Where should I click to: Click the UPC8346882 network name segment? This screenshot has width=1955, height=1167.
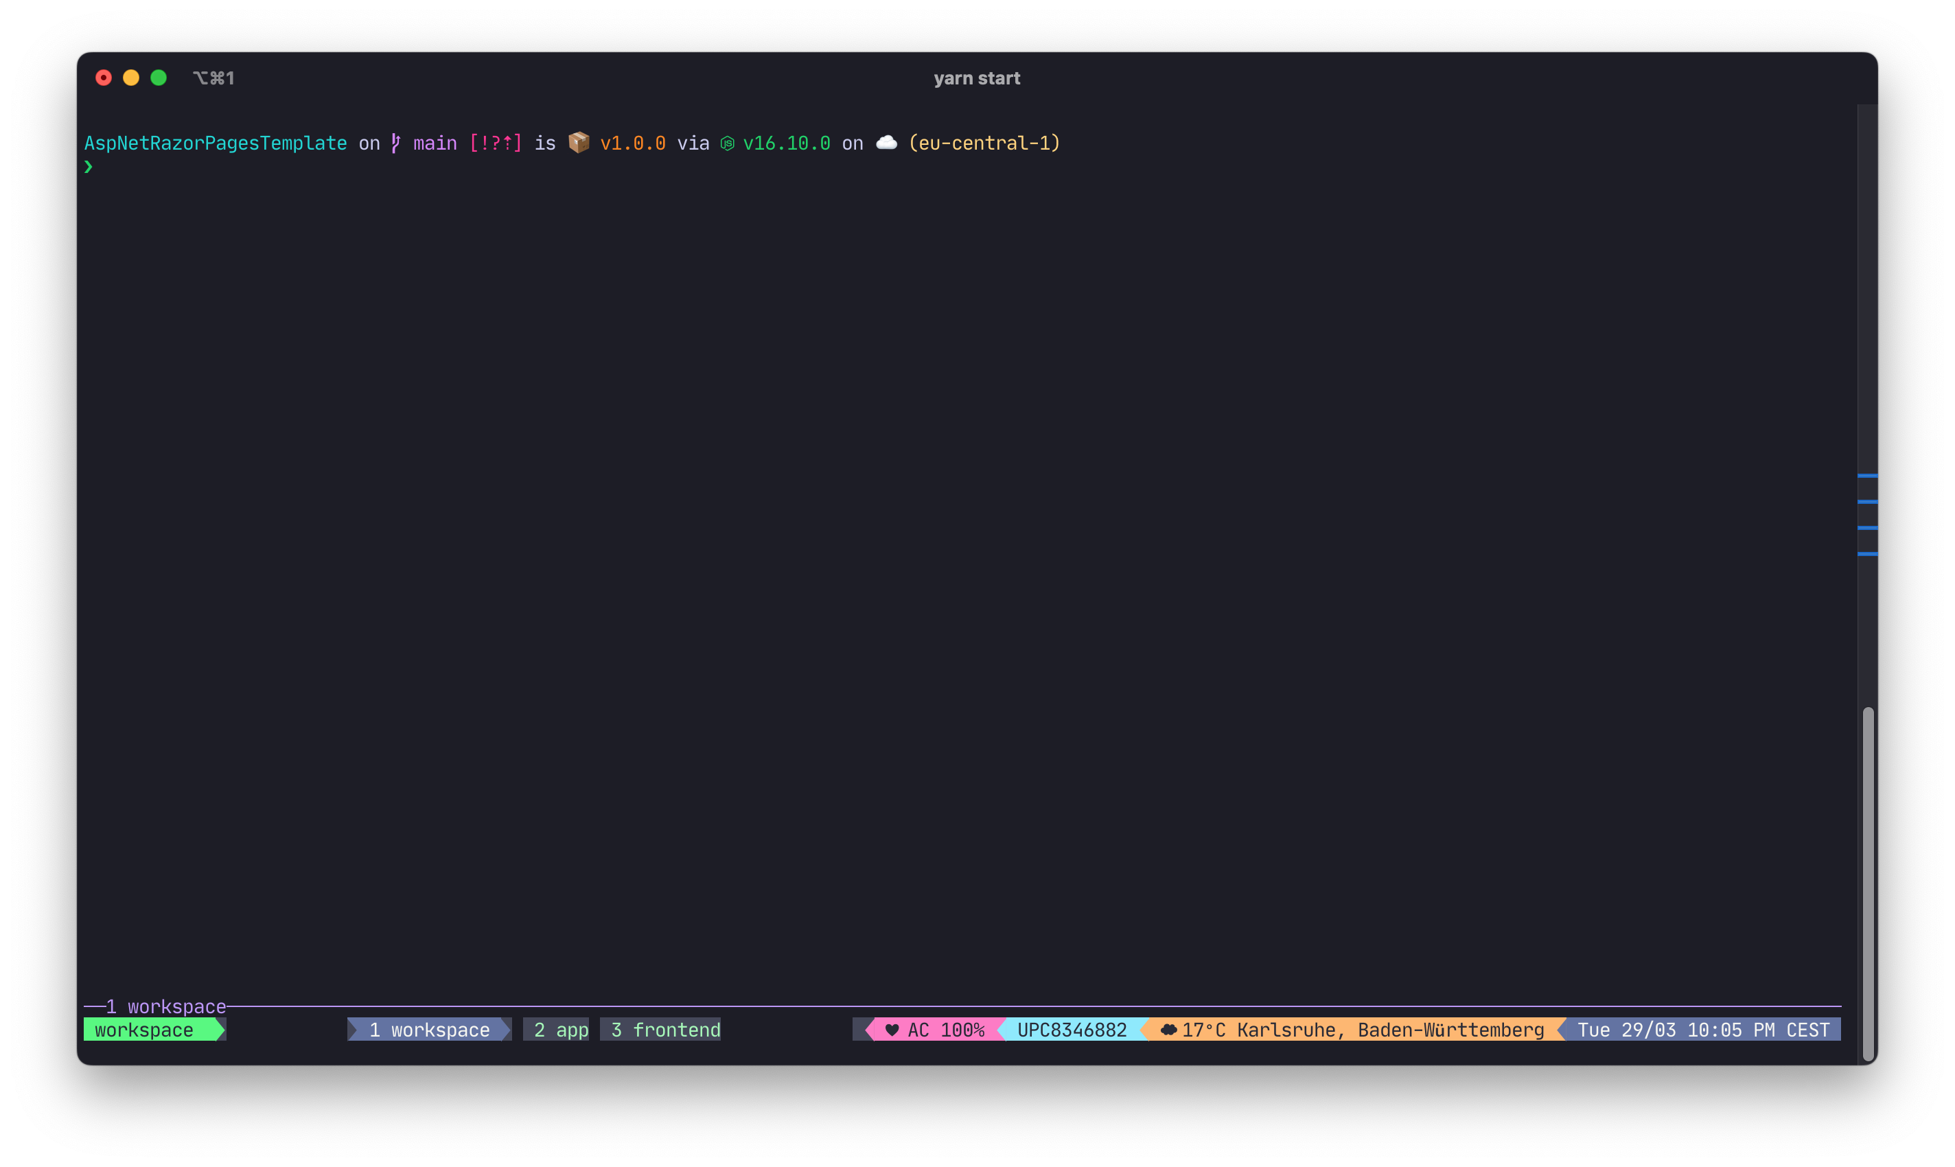1071,1030
